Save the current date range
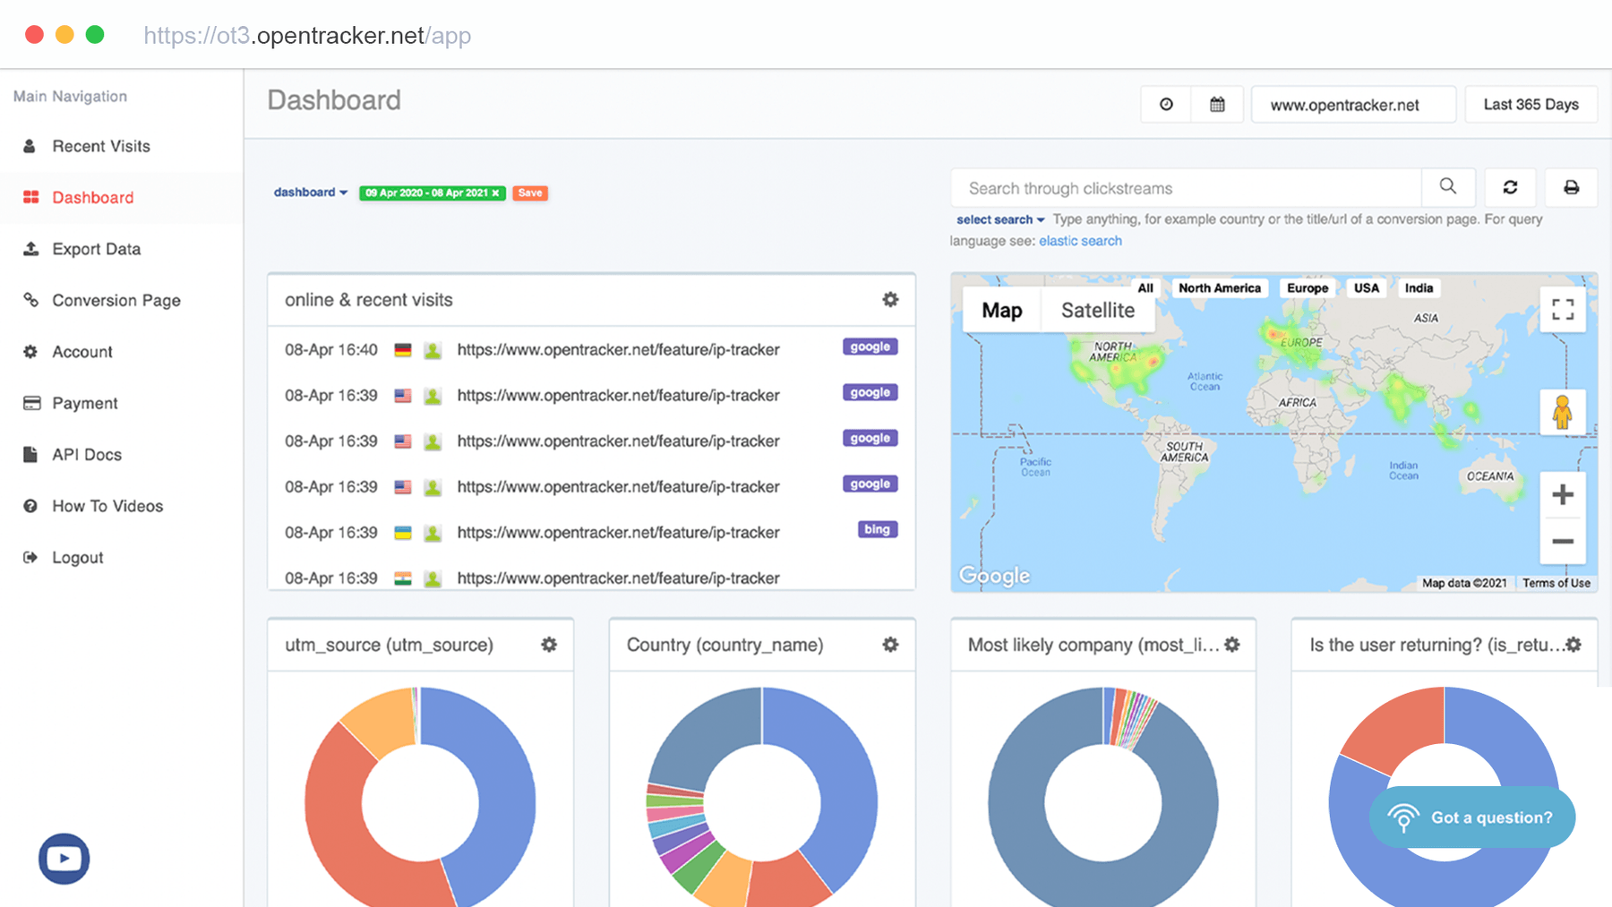Image resolution: width=1612 pixels, height=907 pixels. [x=529, y=193]
